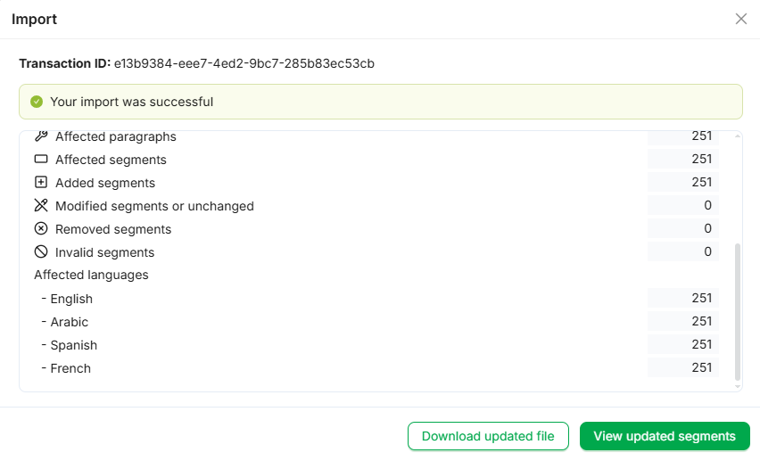Click the green success checkmark icon
Viewport: 760px width, 461px height.
(37, 102)
